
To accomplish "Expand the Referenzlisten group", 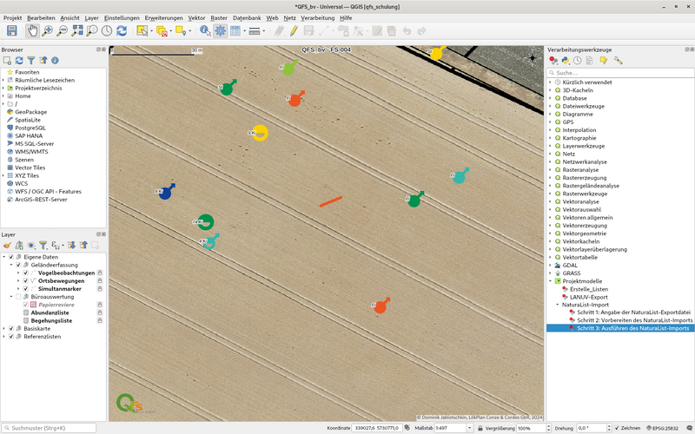I will click(x=4, y=337).
